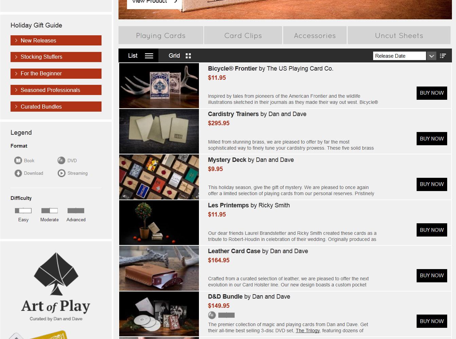Click the Download format icon
Screen dimensions: 456x339
click(18, 173)
